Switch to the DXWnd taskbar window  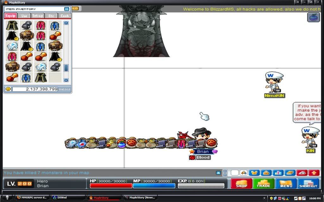(68, 198)
